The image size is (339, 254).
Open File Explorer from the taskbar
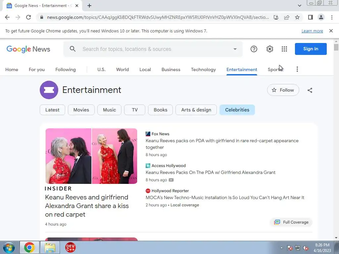pyautogui.click(x=50, y=247)
